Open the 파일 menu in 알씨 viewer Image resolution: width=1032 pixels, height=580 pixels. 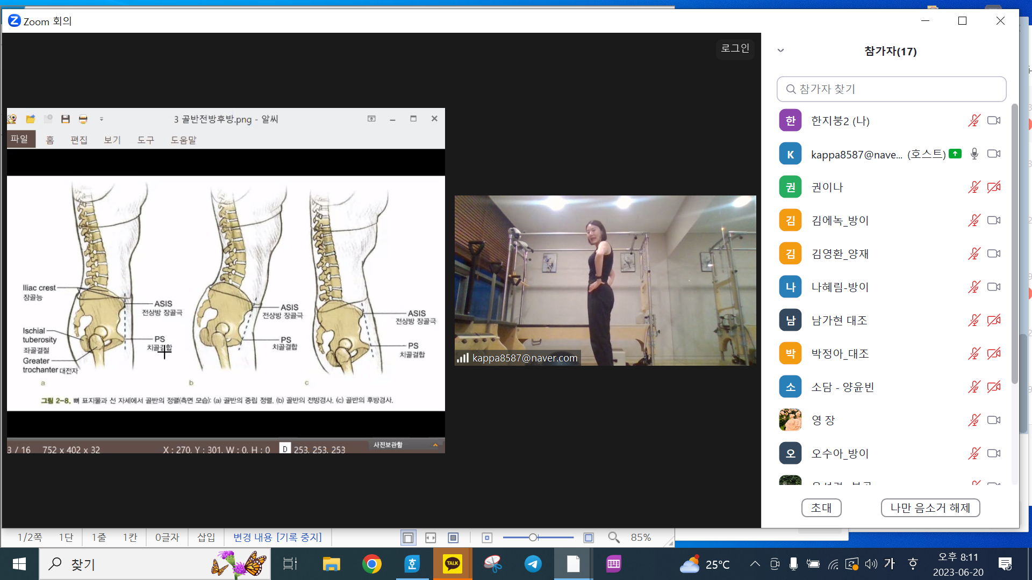pos(20,139)
